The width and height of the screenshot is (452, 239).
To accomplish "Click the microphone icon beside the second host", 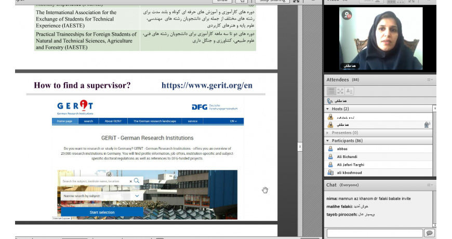I will point(427,125).
